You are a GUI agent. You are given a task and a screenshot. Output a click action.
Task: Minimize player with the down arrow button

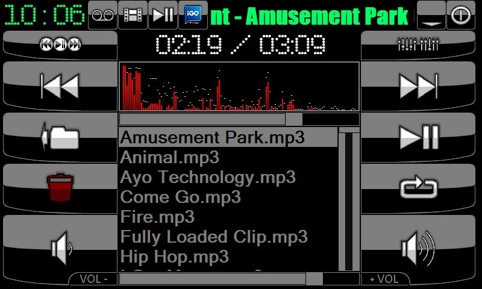(x=431, y=15)
